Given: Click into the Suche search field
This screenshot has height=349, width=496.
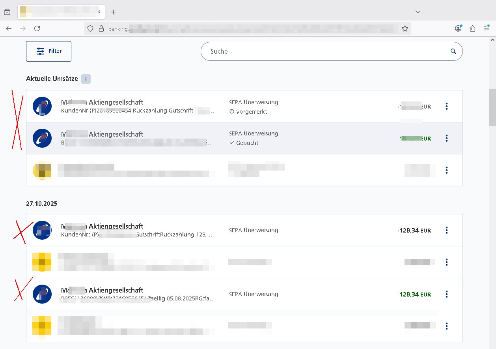Looking at the screenshot, I should click(x=323, y=51).
